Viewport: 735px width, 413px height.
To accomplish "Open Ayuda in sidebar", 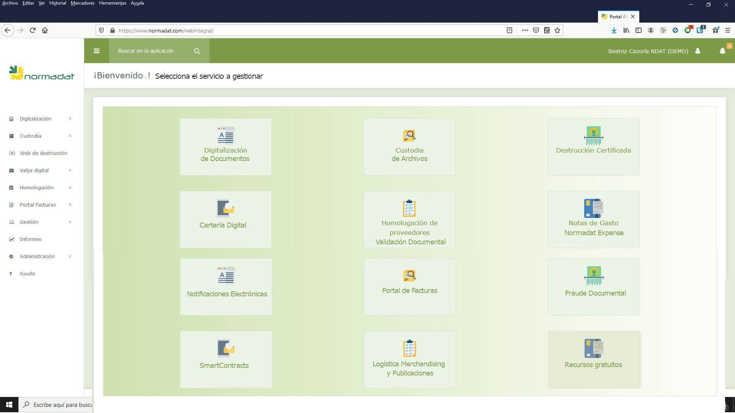I will pos(27,273).
